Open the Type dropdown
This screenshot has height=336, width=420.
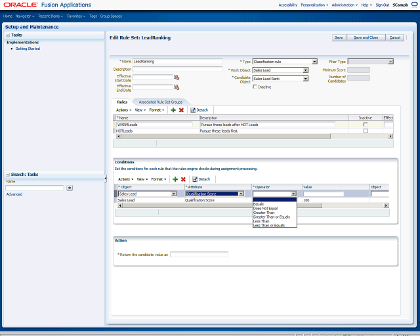coord(315,62)
